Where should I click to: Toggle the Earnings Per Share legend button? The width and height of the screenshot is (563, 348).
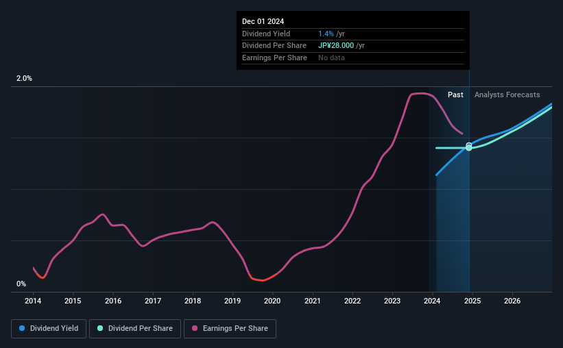(230, 328)
